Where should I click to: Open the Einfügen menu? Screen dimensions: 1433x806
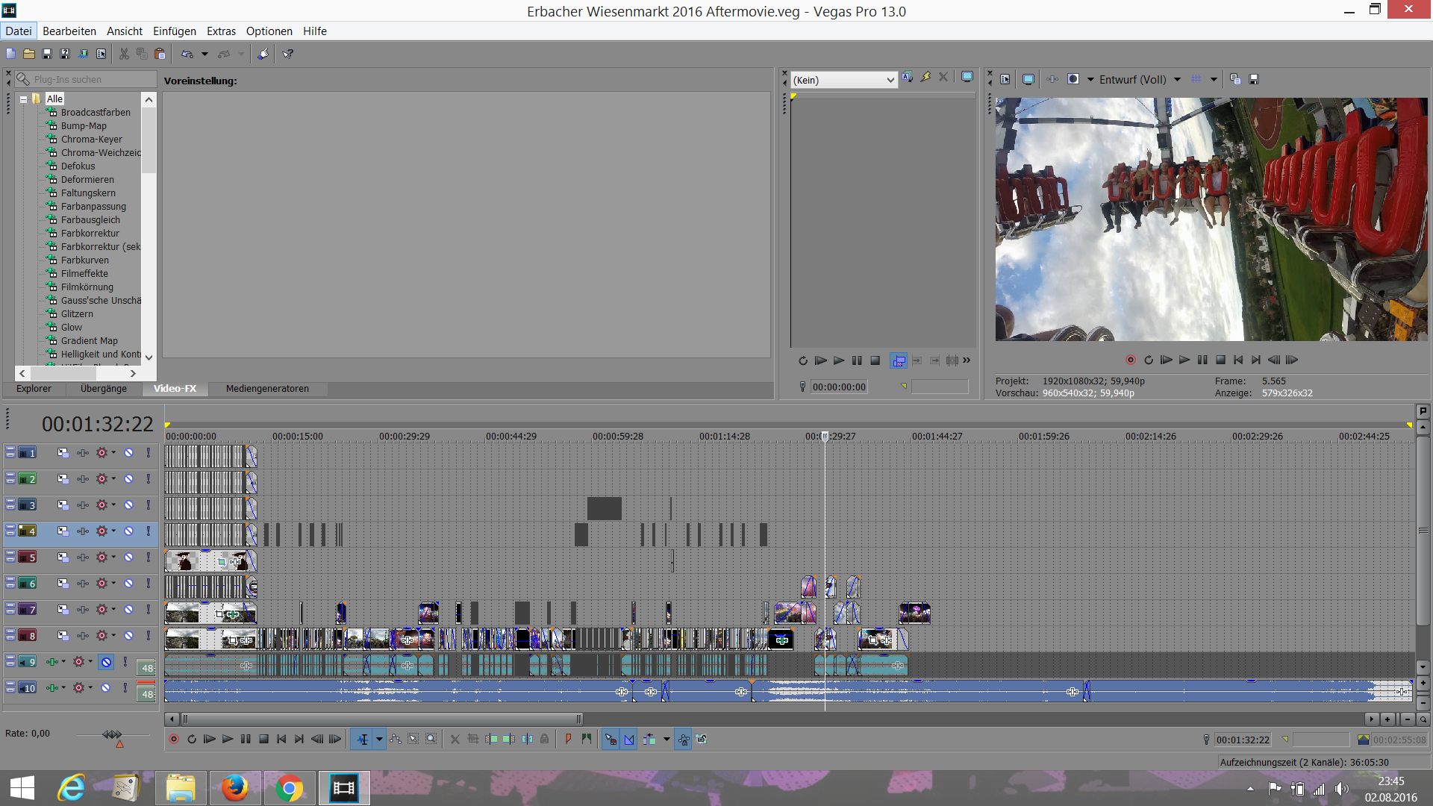[x=175, y=31]
